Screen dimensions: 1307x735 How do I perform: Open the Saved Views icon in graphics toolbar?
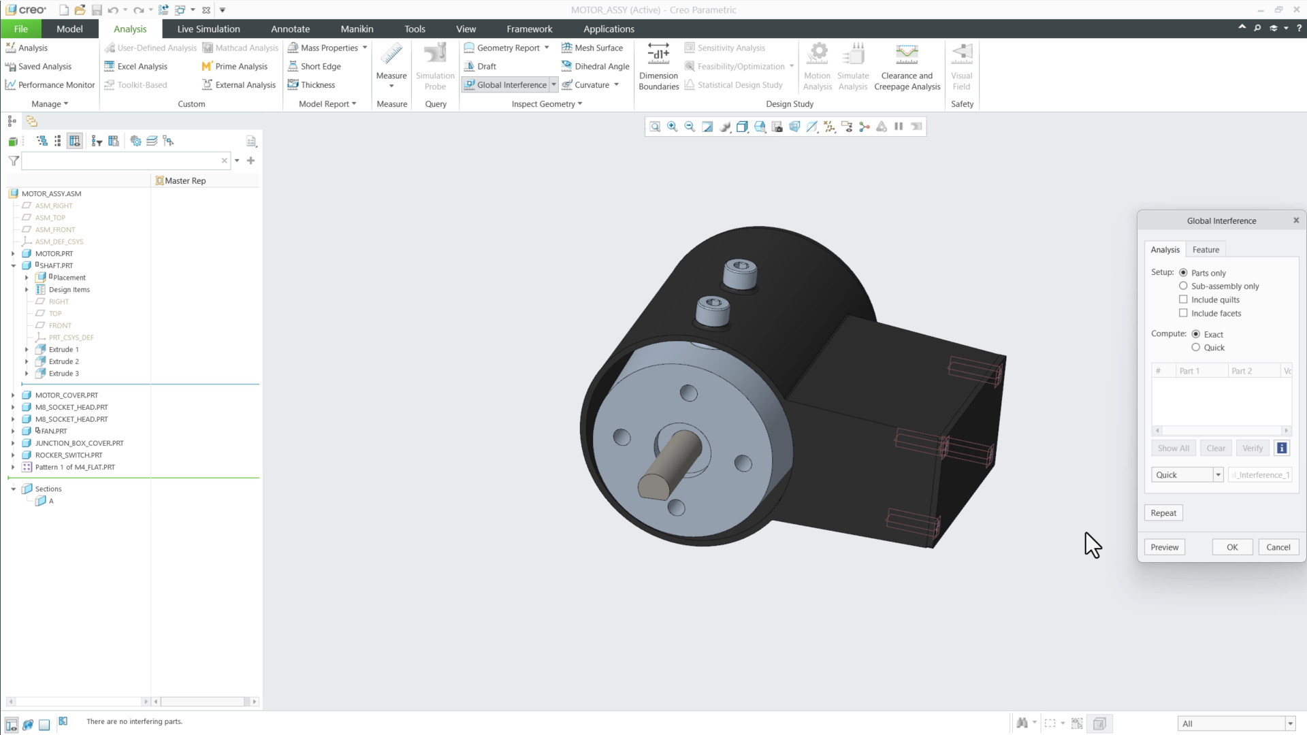pos(760,127)
